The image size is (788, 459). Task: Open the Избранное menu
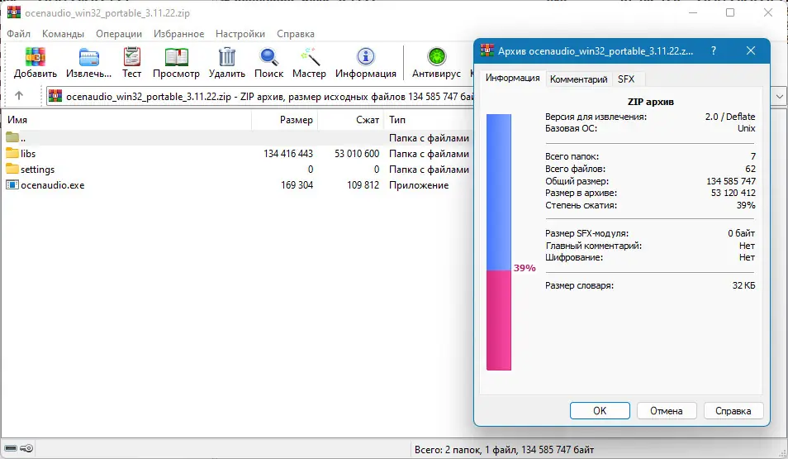coord(179,34)
